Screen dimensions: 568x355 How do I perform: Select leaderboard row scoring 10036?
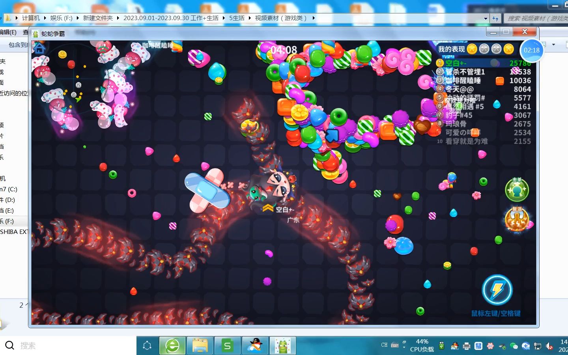[484, 80]
